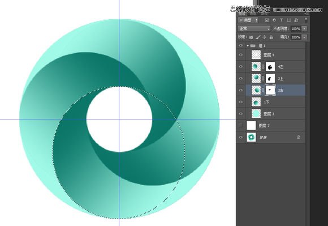This screenshot has height=226, width=328.
Task: Click lock position move icon
Action: pos(265,37)
